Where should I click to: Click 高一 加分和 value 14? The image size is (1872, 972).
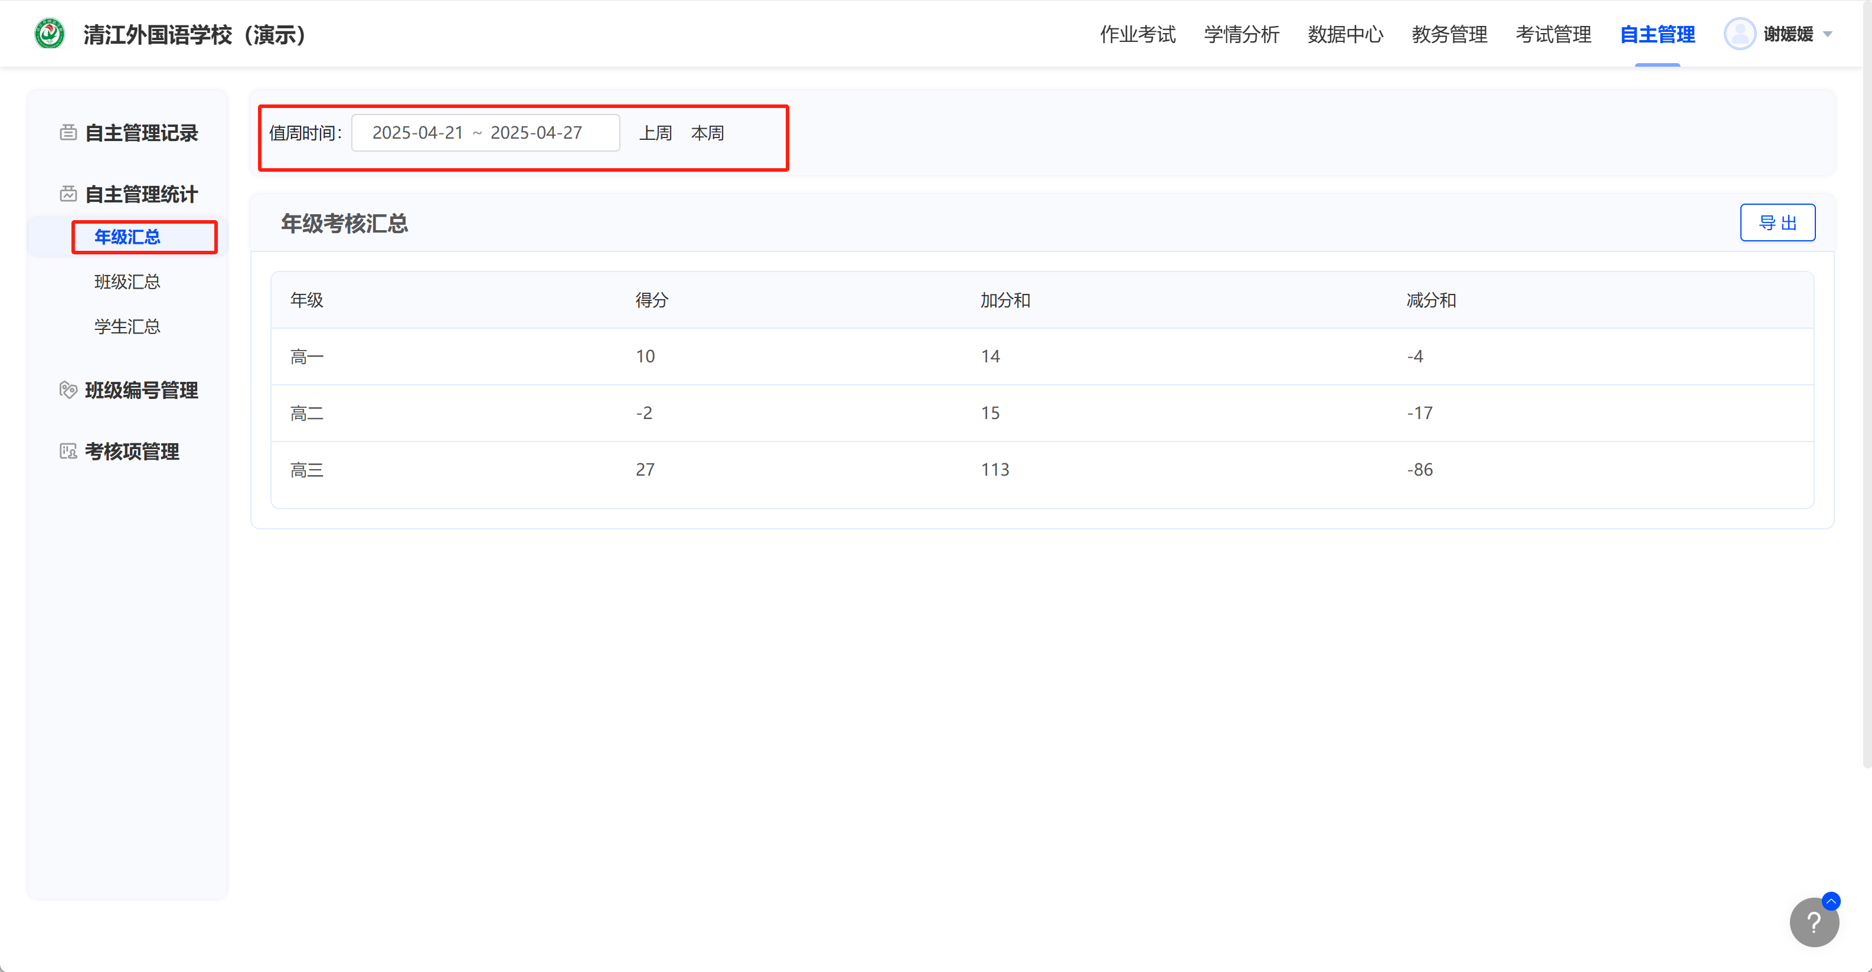pyautogui.click(x=991, y=356)
